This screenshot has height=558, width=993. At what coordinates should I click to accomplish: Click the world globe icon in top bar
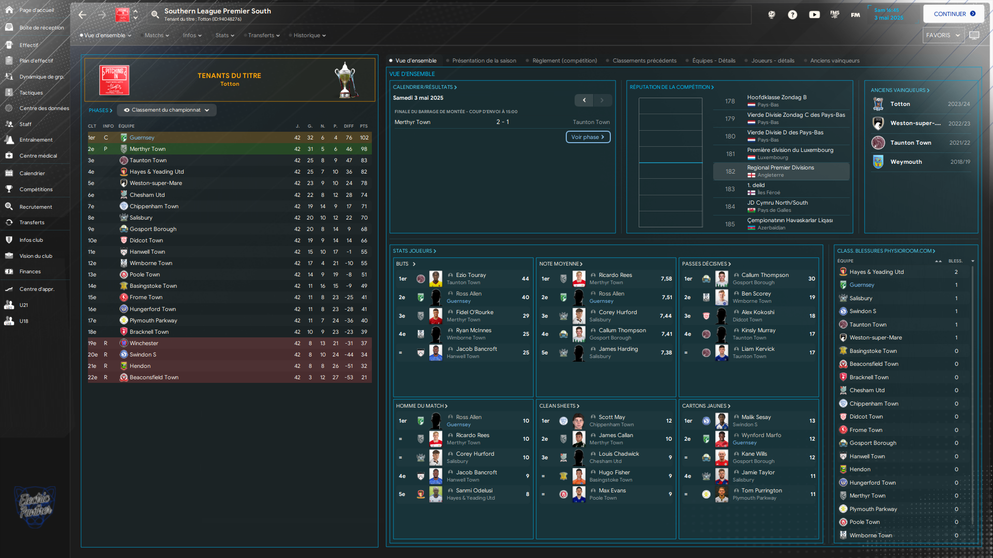[771, 14]
